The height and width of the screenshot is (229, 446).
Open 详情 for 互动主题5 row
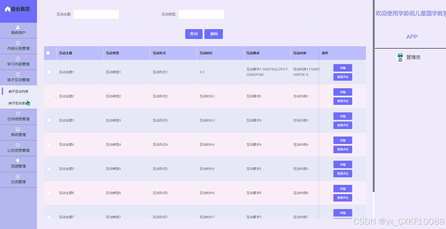point(343,165)
